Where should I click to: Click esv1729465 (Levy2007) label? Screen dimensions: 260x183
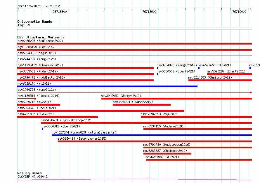(159, 114)
